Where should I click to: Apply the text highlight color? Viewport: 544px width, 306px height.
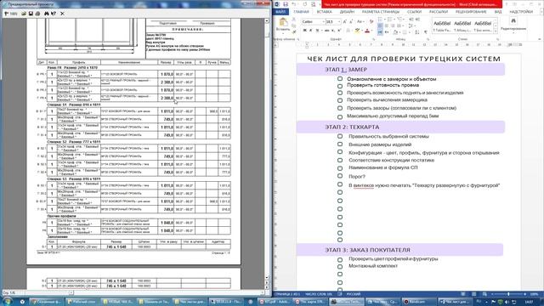point(357,31)
